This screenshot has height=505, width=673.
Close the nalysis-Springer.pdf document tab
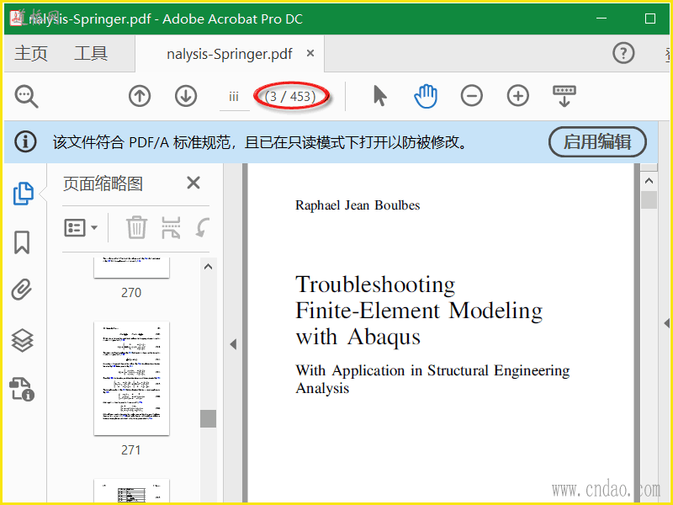(x=310, y=53)
